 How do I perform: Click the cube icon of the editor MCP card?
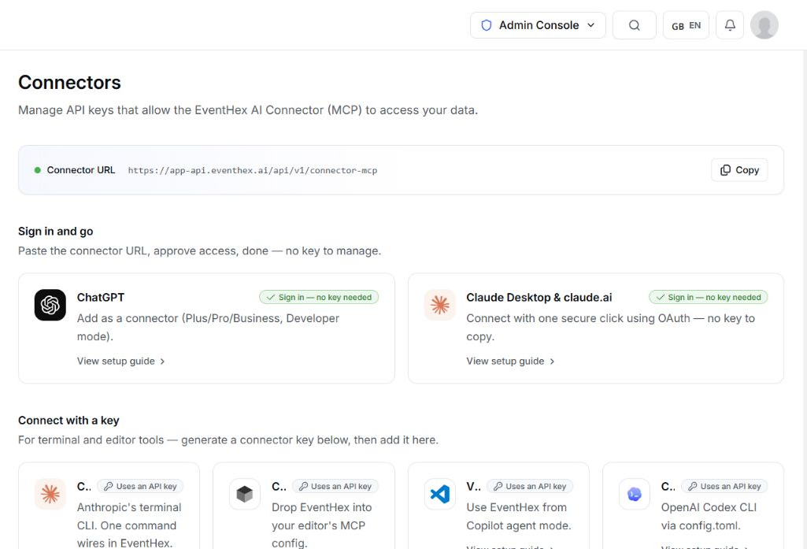tap(245, 494)
